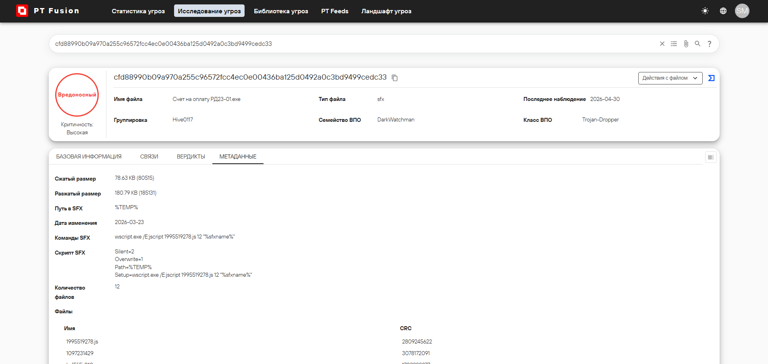The width and height of the screenshot is (768, 364).
Task: Click the Hive0117 grouping value
Action: (183, 119)
